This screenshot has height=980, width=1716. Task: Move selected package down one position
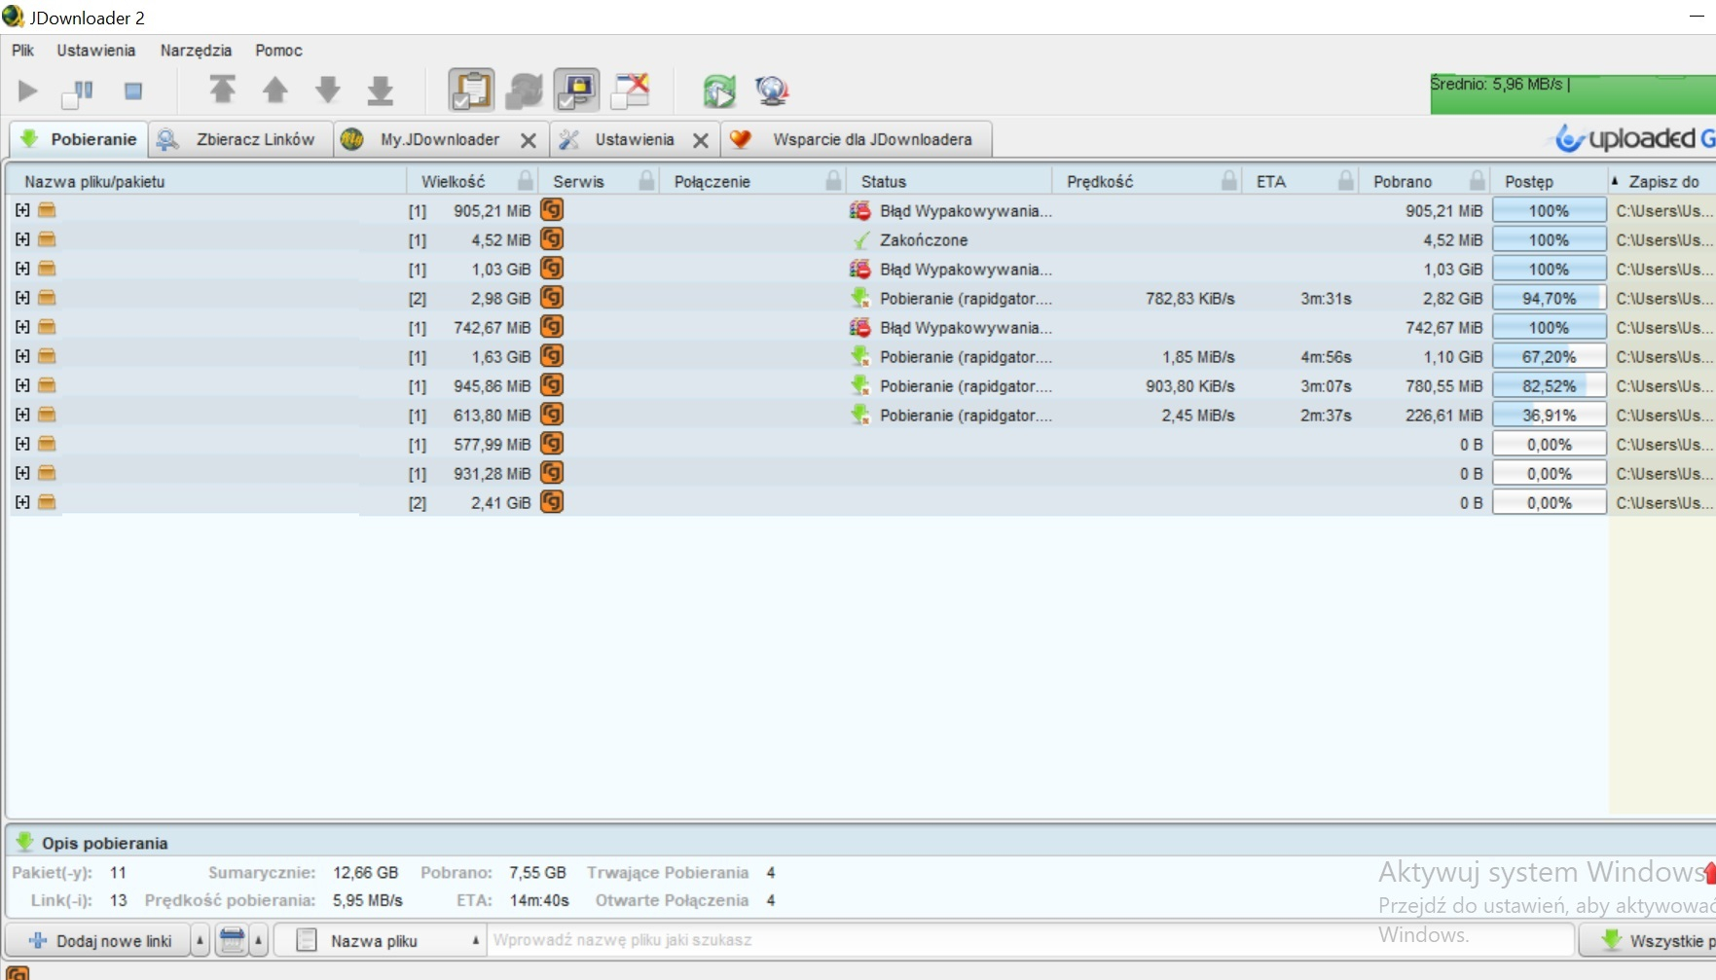[x=328, y=91]
